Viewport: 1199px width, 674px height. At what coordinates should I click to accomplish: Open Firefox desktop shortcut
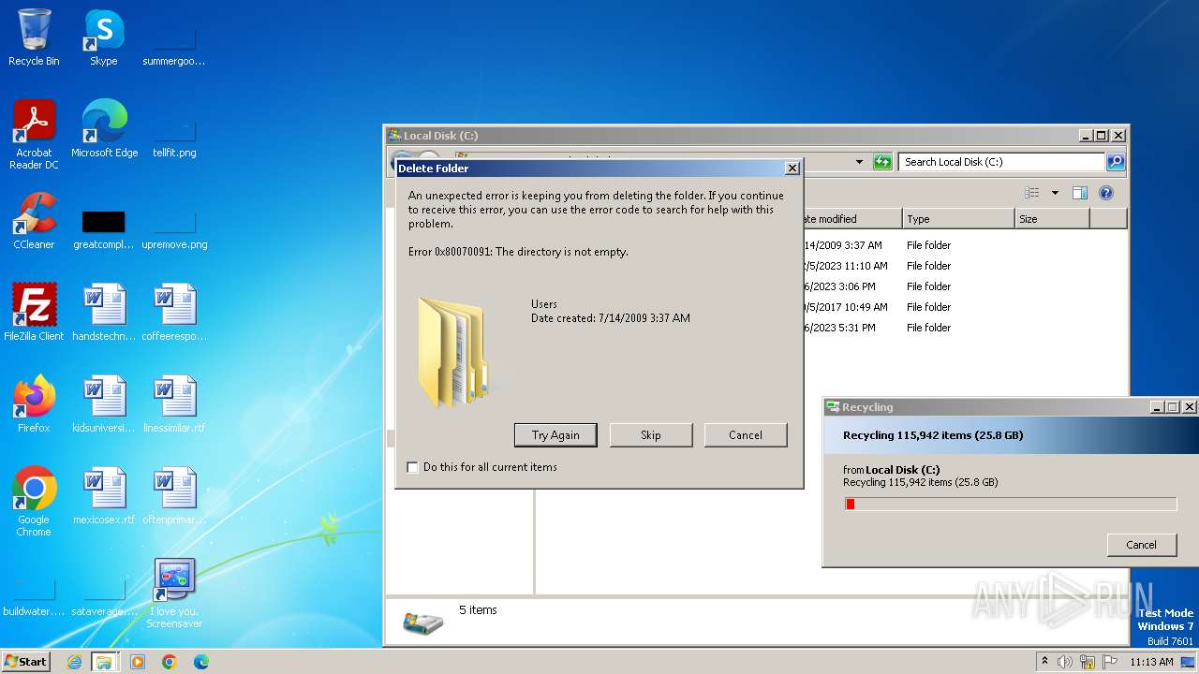[x=34, y=404]
